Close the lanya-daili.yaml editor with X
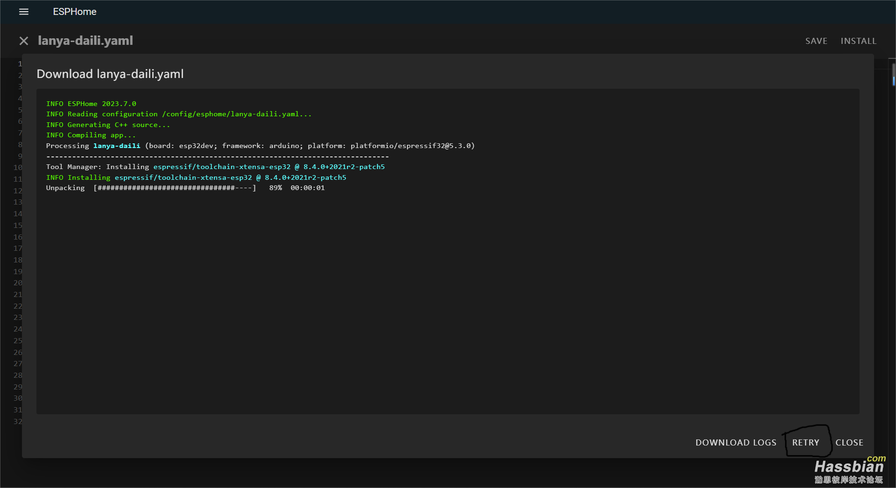 tap(24, 41)
